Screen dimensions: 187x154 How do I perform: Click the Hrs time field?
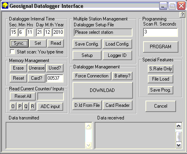point(30,32)
